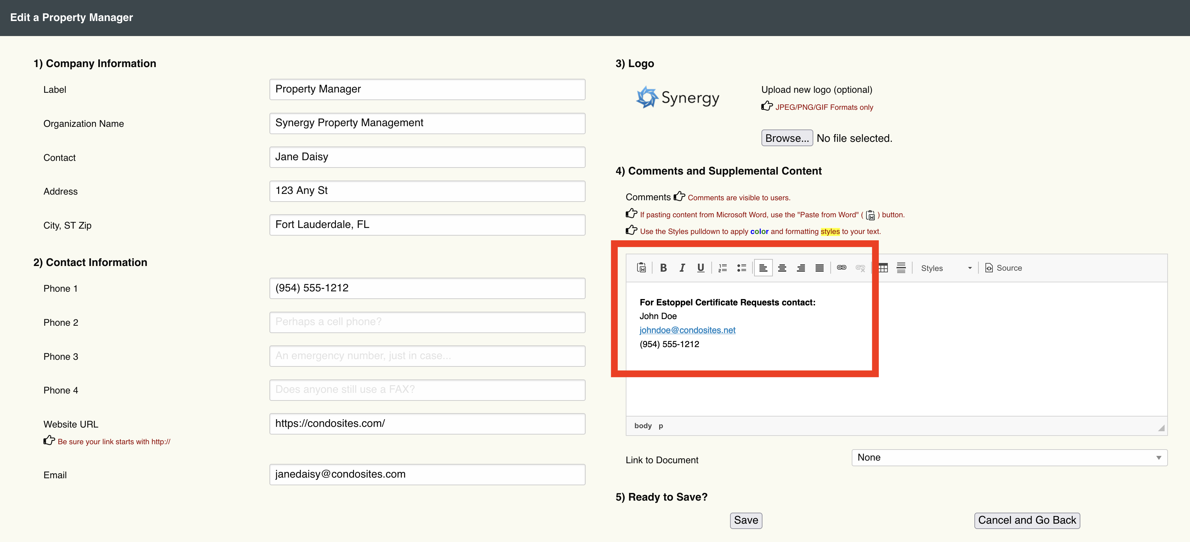The image size is (1190, 542).
Task: Open the Styles pulldown
Action: tap(945, 268)
